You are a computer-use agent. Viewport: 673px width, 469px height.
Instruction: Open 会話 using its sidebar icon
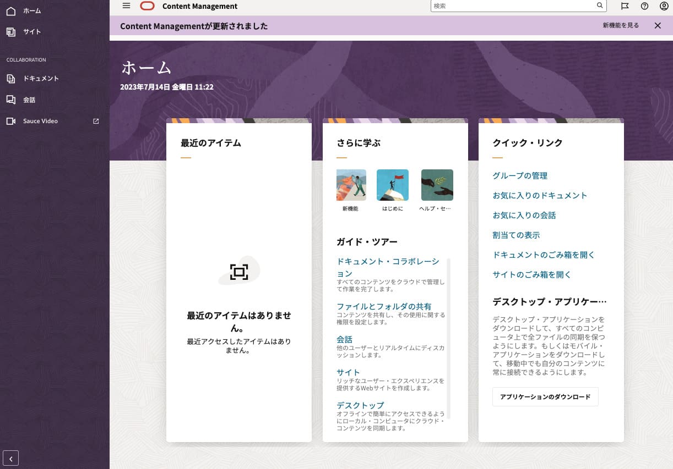(11, 100)
